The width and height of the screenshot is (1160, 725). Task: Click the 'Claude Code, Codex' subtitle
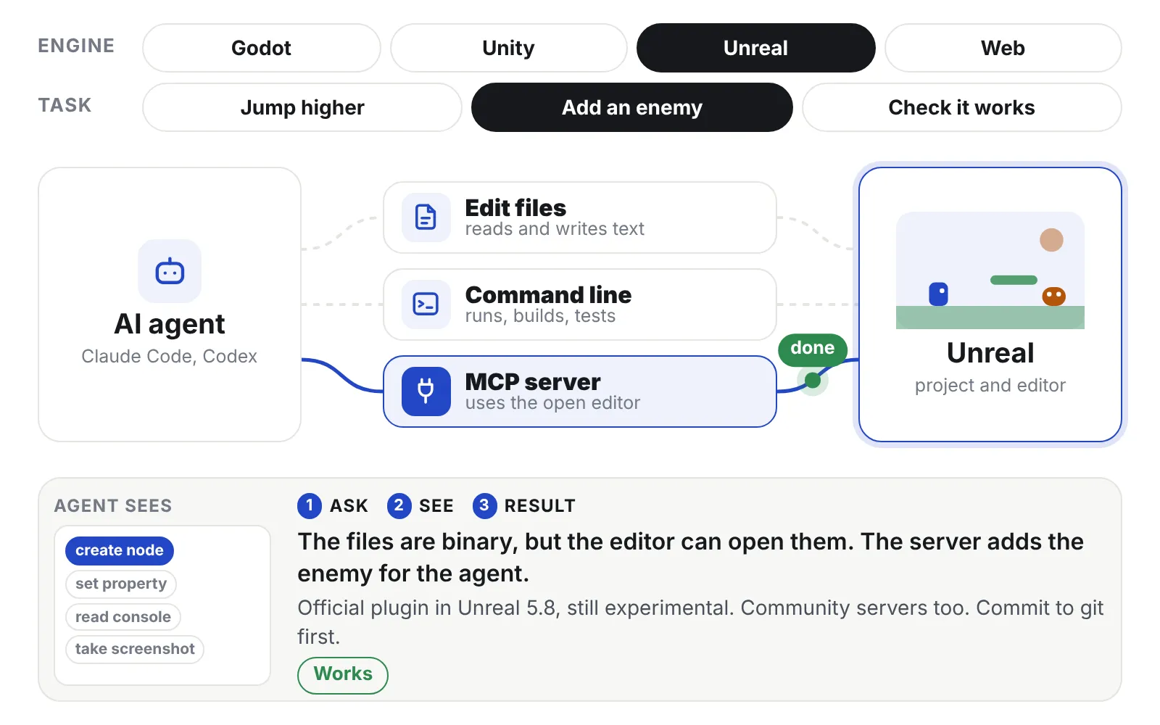coord(170,357)
